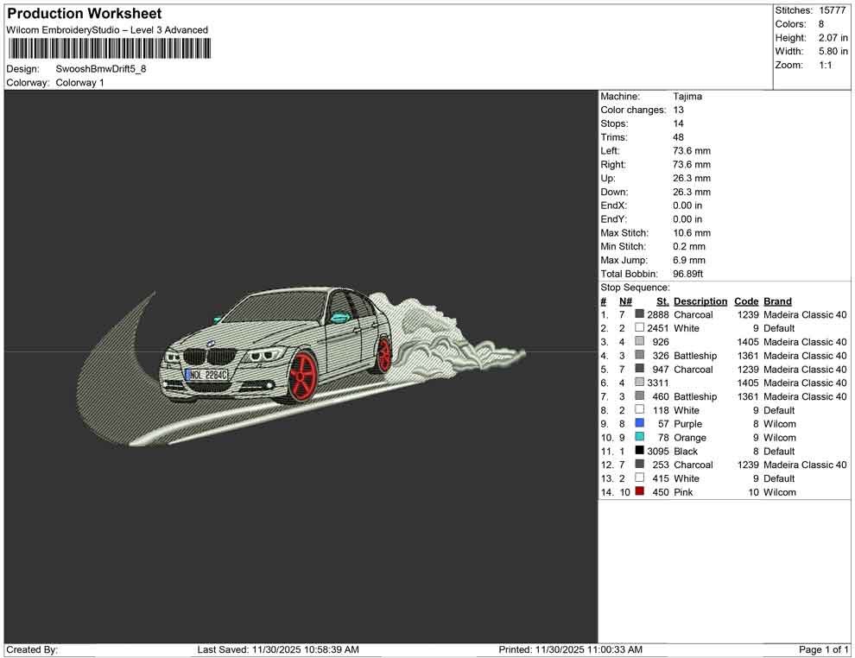The height and width of the screenshot is (658, 855).
Task: Select the Purple Wilcom swatch in stop 9
Action: point(640,424)
